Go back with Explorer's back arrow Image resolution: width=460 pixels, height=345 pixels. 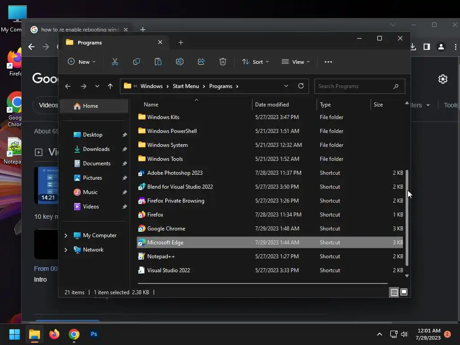pyautogui.click(x=68, y=86)
